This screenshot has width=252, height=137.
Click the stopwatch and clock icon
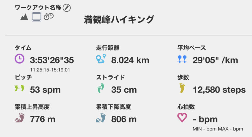point(49,16)
